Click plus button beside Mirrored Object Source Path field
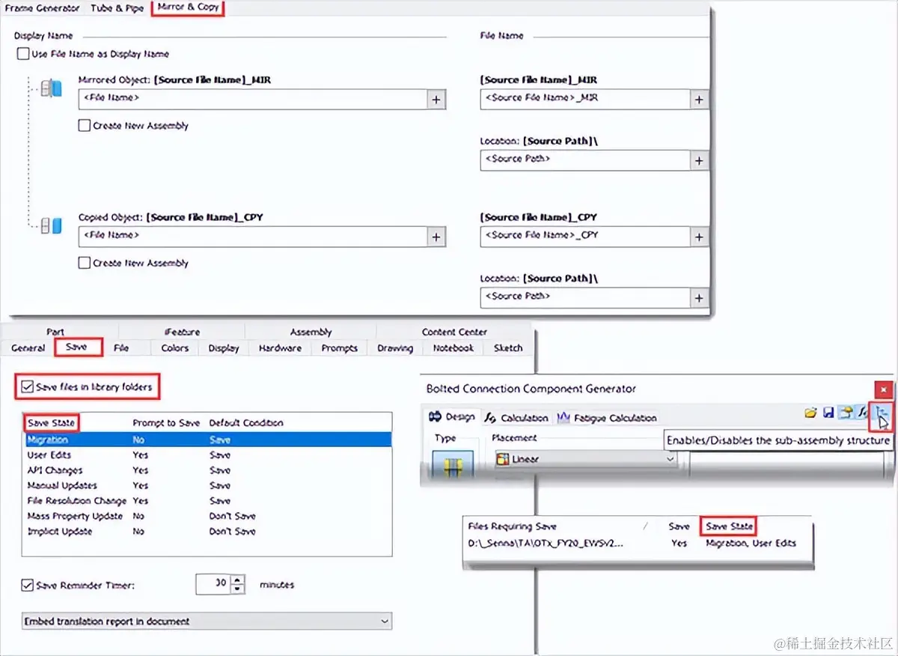Image resolution: width=898 pixels, height=656 pixels. (699, 160)
